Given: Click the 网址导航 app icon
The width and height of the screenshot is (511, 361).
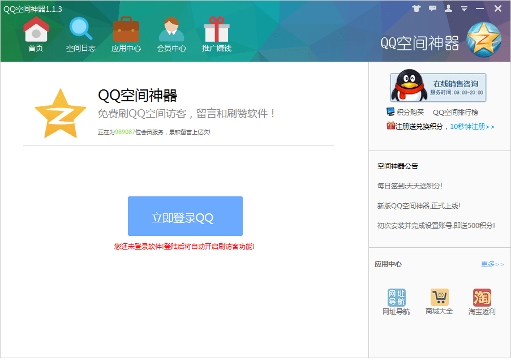Looking at the screenshot, I should coord(396,298).
